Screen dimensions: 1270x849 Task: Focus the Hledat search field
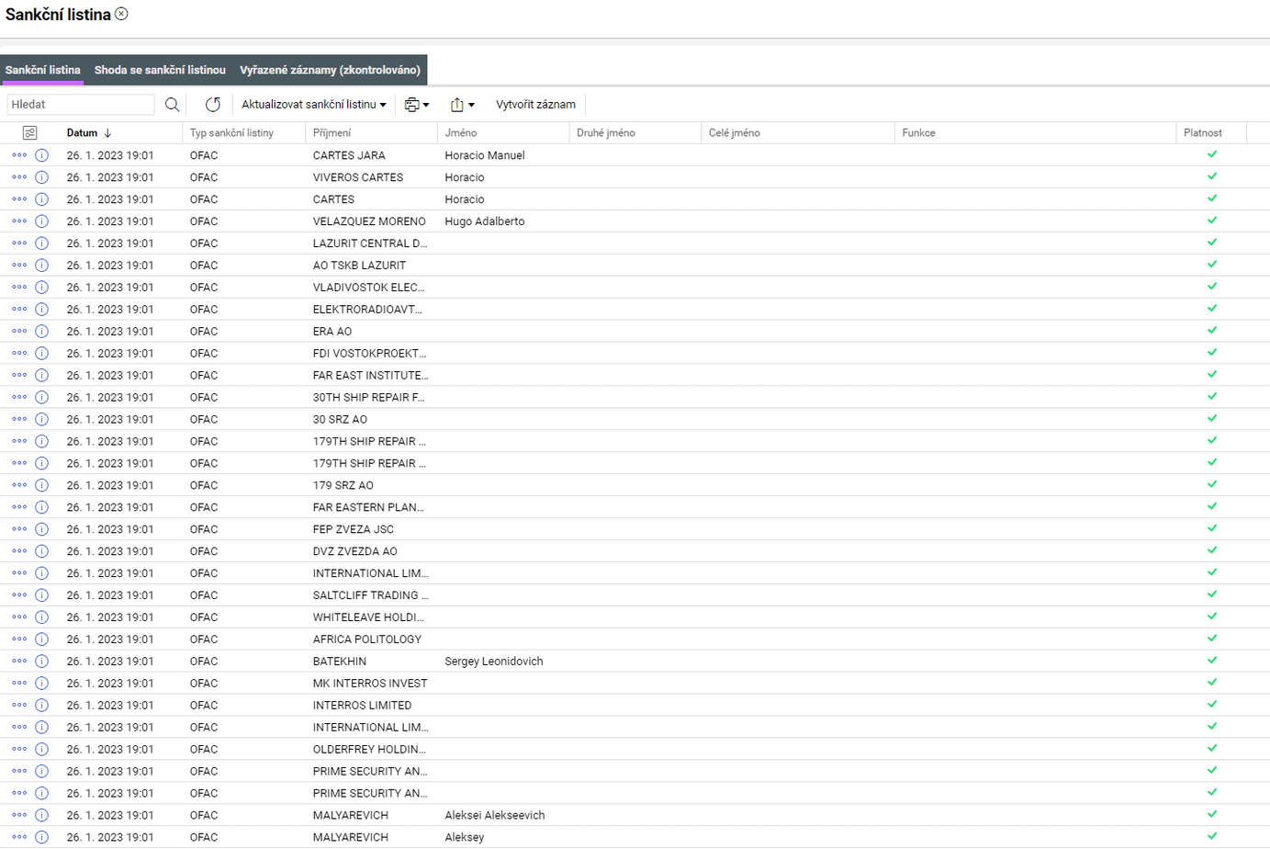click(x=81, y=105)
